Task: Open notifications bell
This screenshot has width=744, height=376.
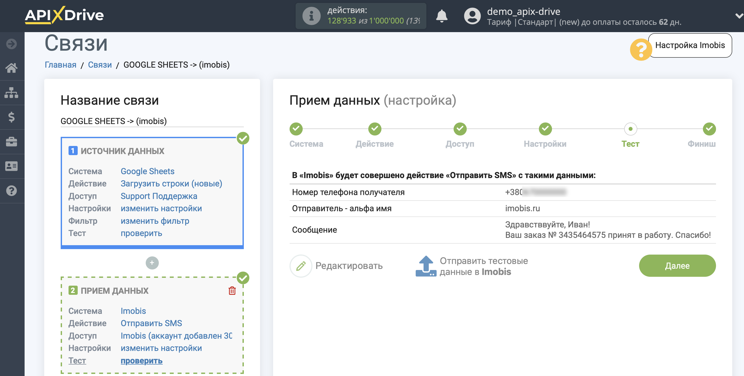Action: click(442, 16)
